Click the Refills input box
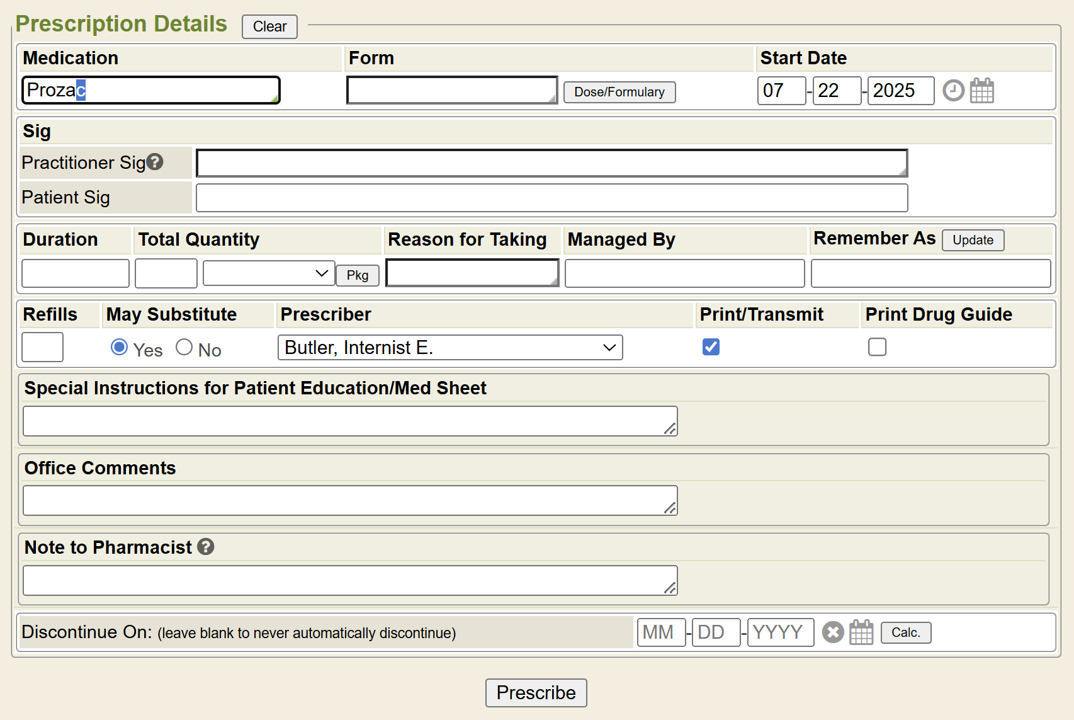Viewport: 1074px width, 720px height. (42, 347)
